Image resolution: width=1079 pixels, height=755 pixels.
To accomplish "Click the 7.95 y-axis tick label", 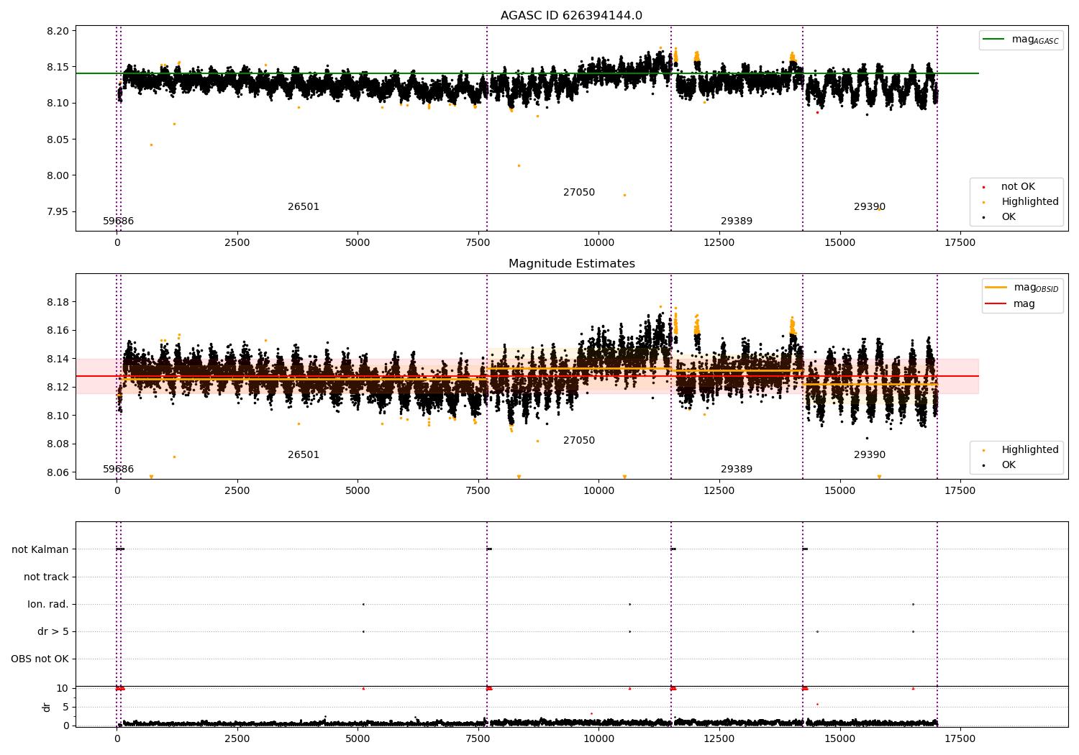I will [x=59, y=211].
